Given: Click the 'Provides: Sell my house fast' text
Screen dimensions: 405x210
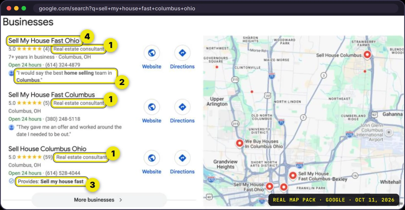Looking at the screenshot, I should 51,181.
